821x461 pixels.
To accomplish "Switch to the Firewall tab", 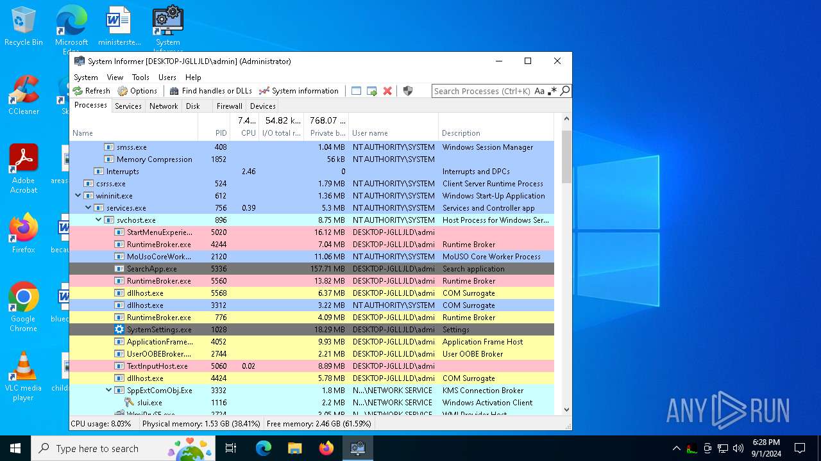I will coord(229,106).
